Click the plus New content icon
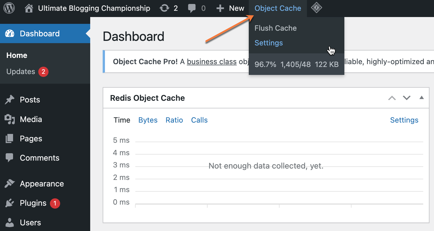 (x=220, y=8)
